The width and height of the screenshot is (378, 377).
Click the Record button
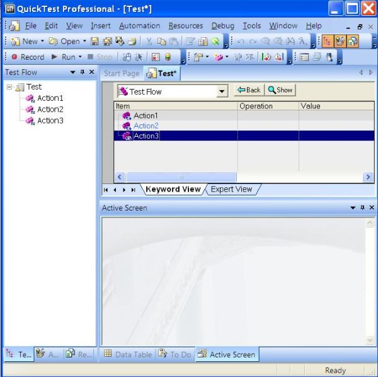coord(28,57)
